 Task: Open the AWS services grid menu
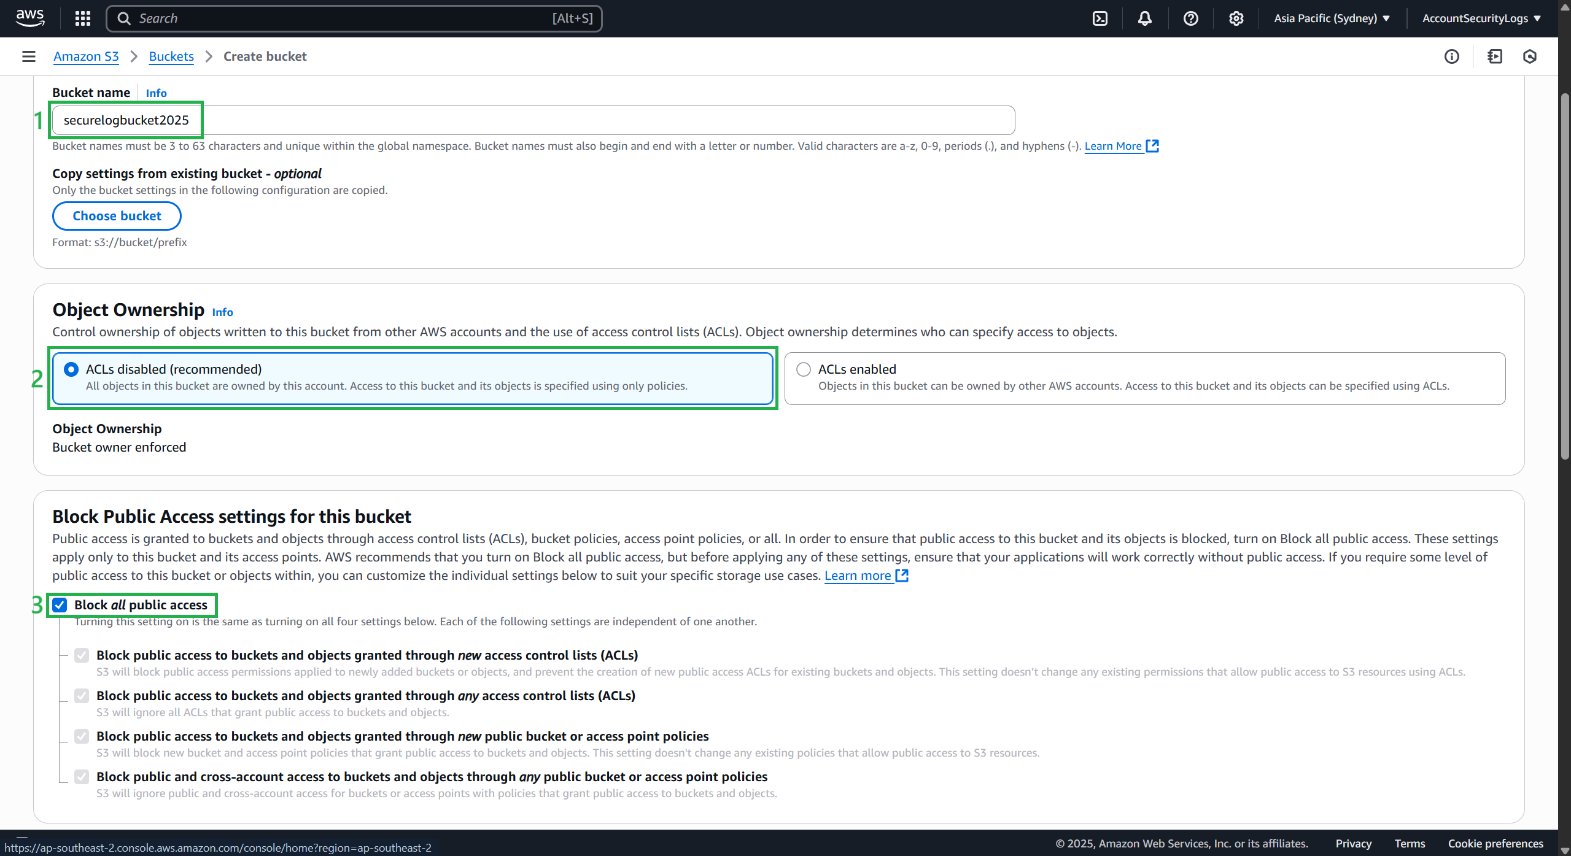(82, 18)
